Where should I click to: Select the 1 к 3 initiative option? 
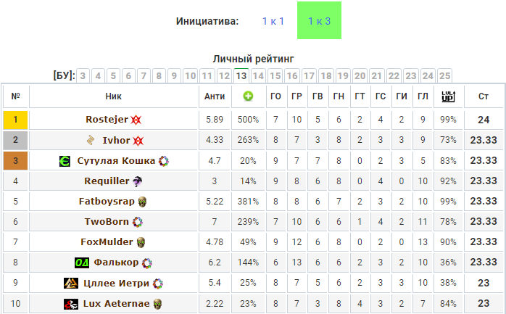pyautogui.click(x=319, y=20)
